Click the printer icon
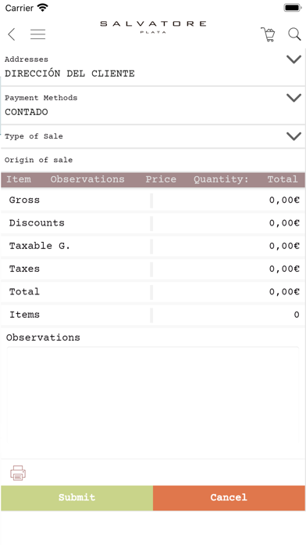This screenshot has height=545, width=306. pyautogui.click(x=18, y=473)
